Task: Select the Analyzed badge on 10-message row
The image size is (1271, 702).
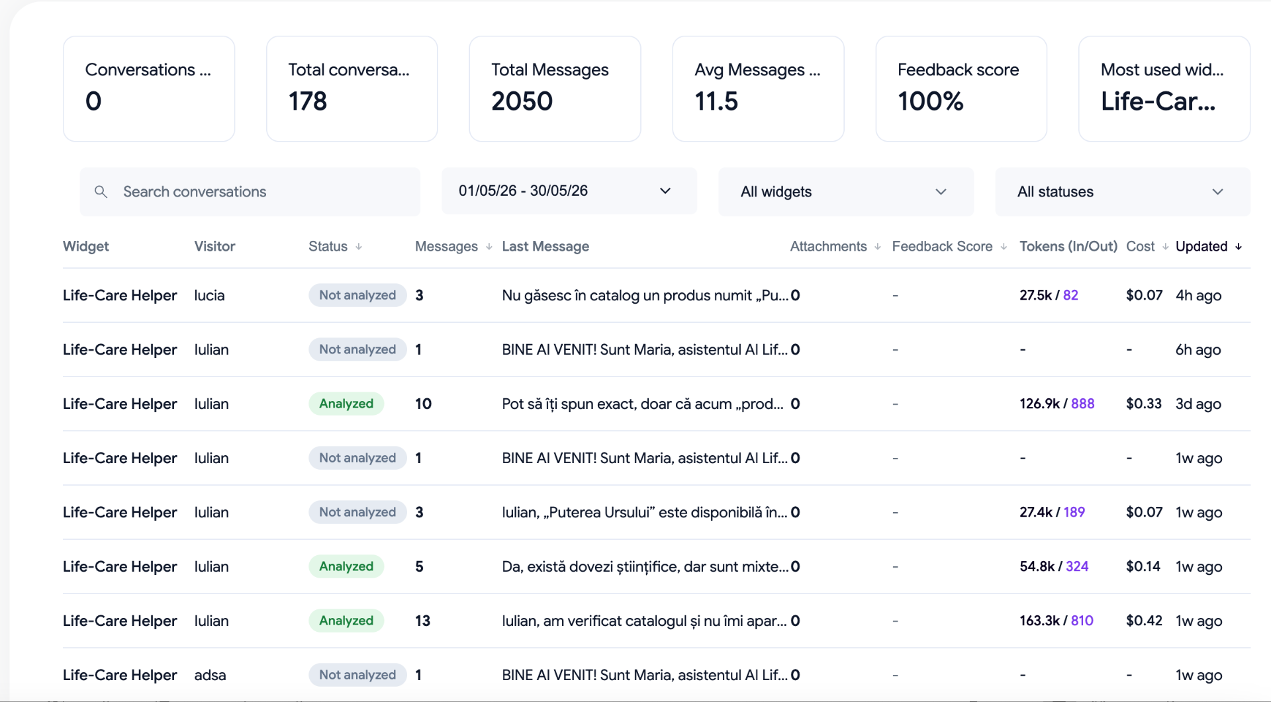Action: coord(346,404)
